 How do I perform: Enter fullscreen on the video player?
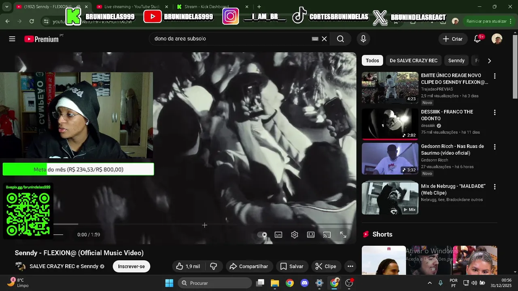tap(343, 234)
